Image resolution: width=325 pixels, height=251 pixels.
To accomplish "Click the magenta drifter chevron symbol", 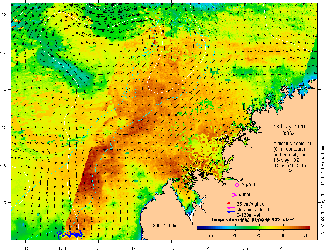I will coord(235,195).
